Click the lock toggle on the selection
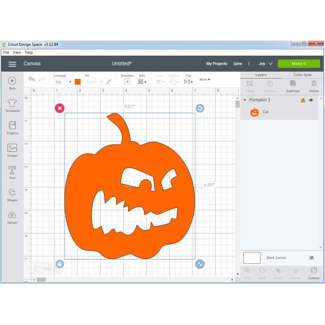Screen dimensions: 325x325 coord(60,264)
